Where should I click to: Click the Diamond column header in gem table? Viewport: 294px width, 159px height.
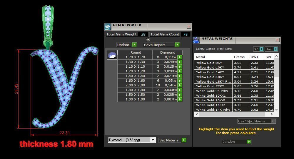(168, 52)
